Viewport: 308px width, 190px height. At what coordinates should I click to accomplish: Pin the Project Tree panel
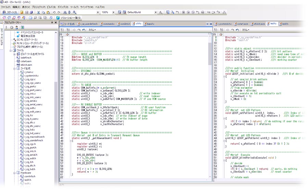pyautogui.click(x=52, y=23)
